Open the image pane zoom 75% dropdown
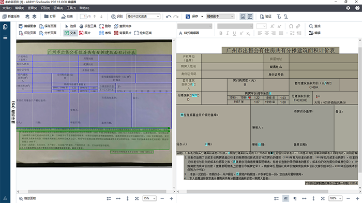Image resolution: width=362 pixels, height=203 pixels. tap(149, 198)
